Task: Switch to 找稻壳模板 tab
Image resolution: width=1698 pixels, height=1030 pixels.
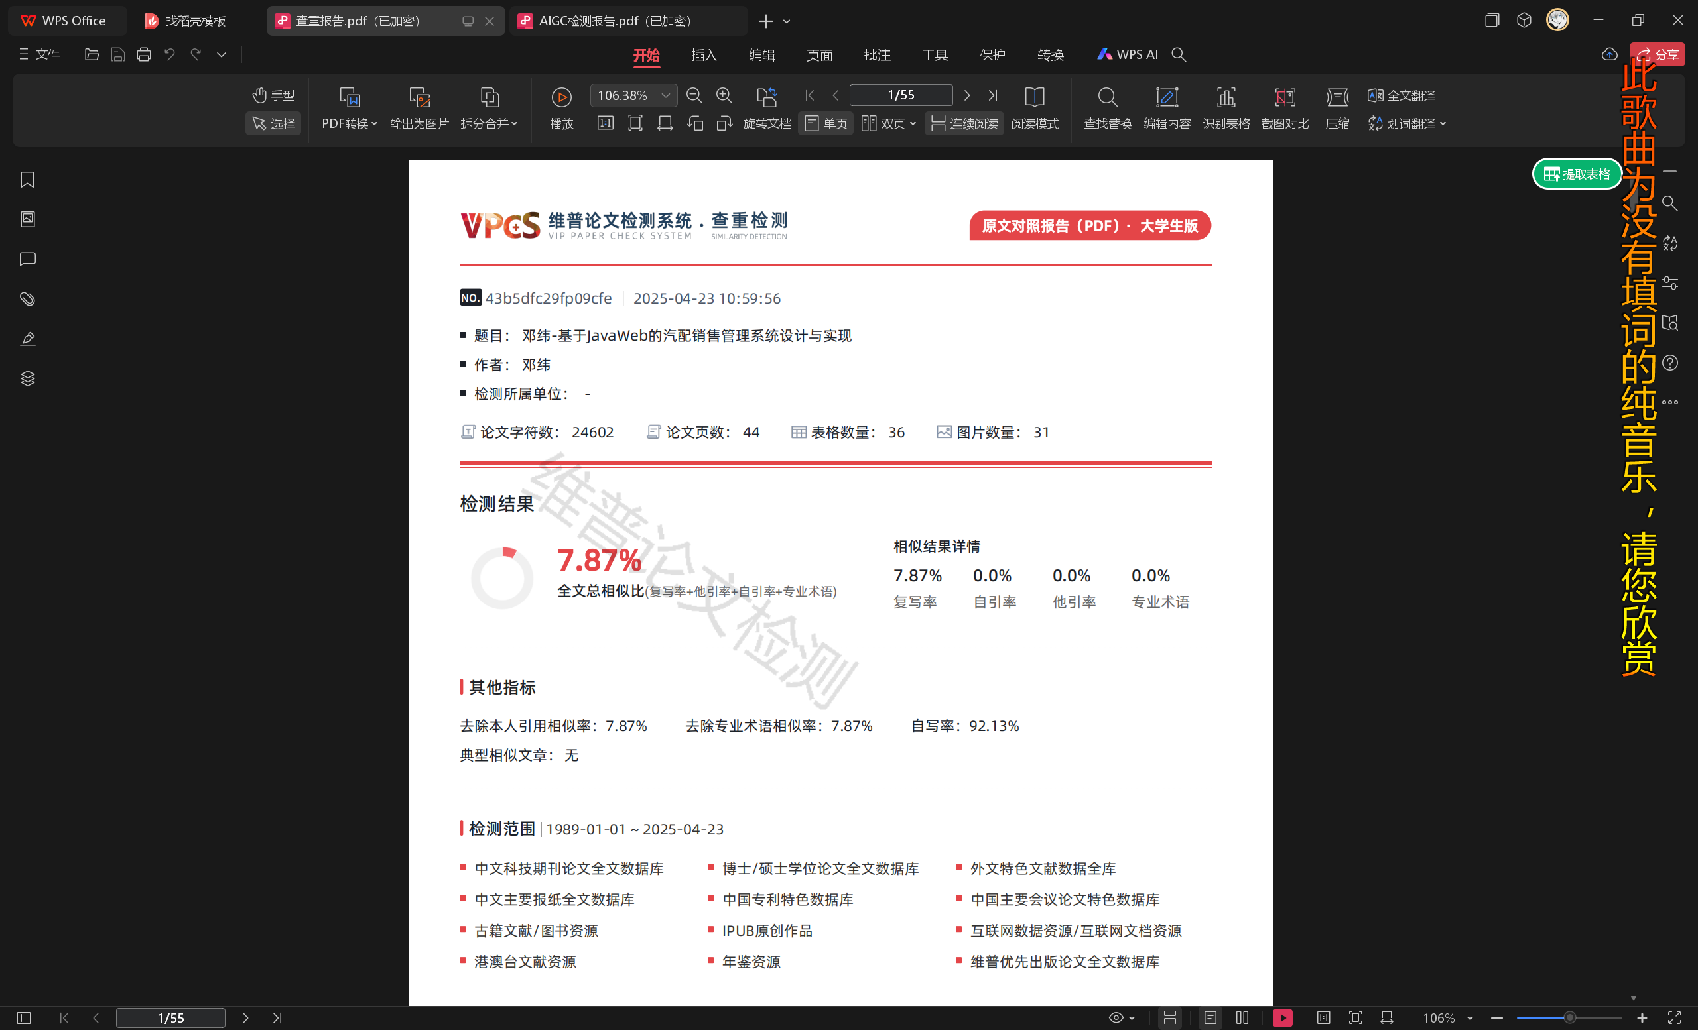Action: click(186, 21)
